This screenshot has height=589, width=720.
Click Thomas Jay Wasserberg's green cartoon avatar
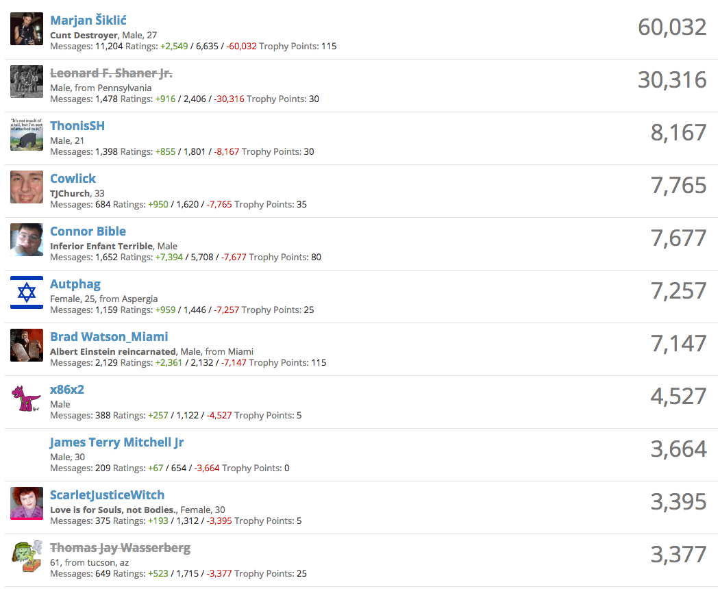27,556
